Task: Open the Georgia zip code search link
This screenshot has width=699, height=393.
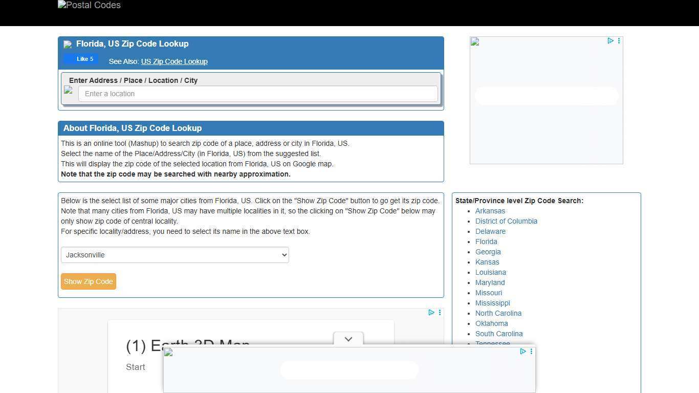Action: pyautogui.click(x=488, y=252)
